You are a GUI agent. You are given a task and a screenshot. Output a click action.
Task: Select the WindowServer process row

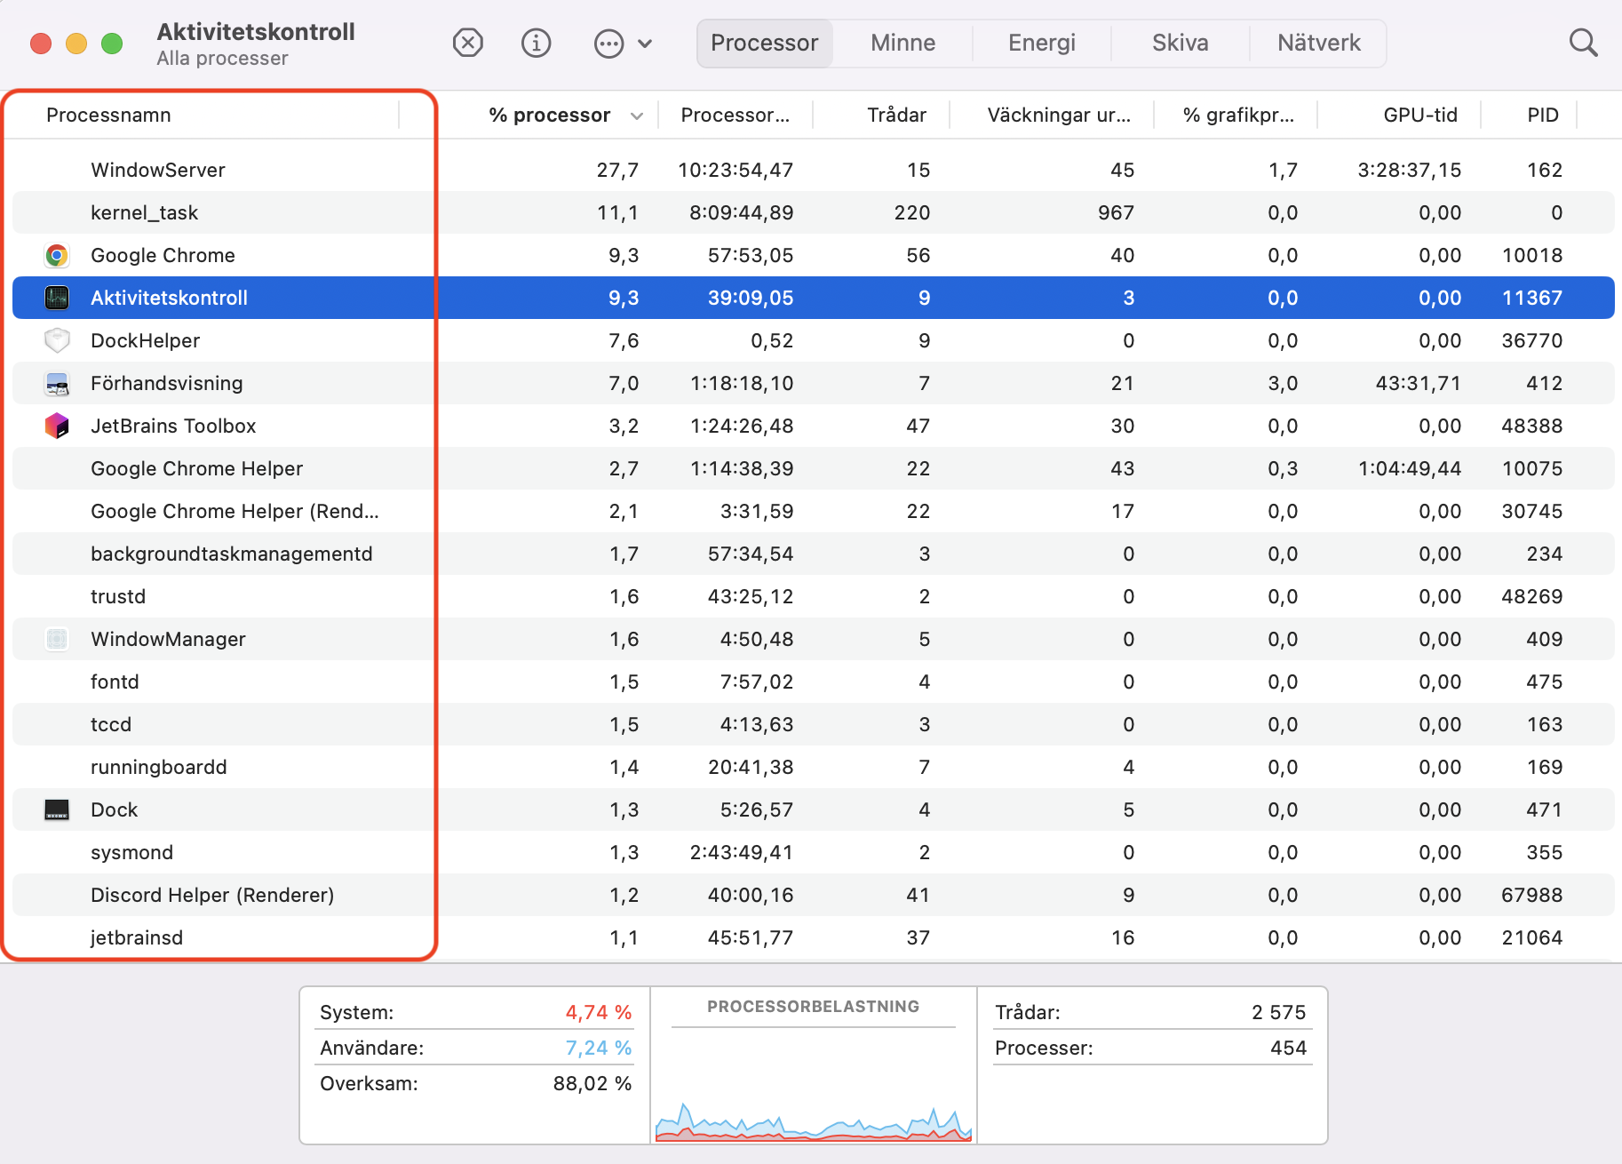coord(814,171)
